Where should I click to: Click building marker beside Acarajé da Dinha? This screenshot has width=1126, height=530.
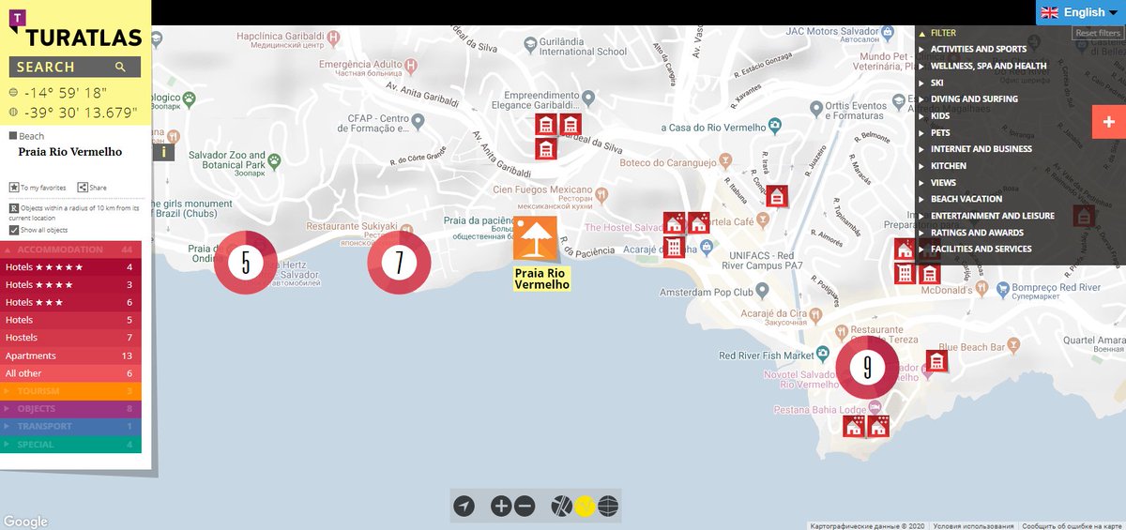(674, 248)
